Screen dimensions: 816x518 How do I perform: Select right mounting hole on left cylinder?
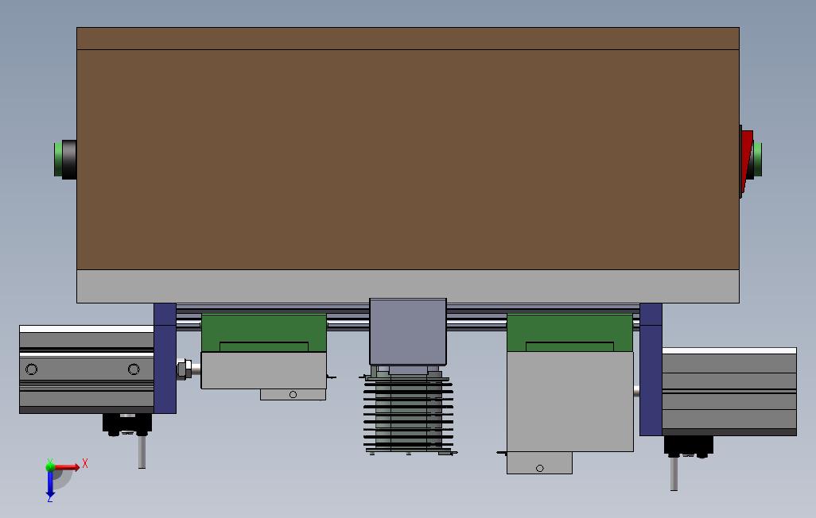[x=134, y=369]
